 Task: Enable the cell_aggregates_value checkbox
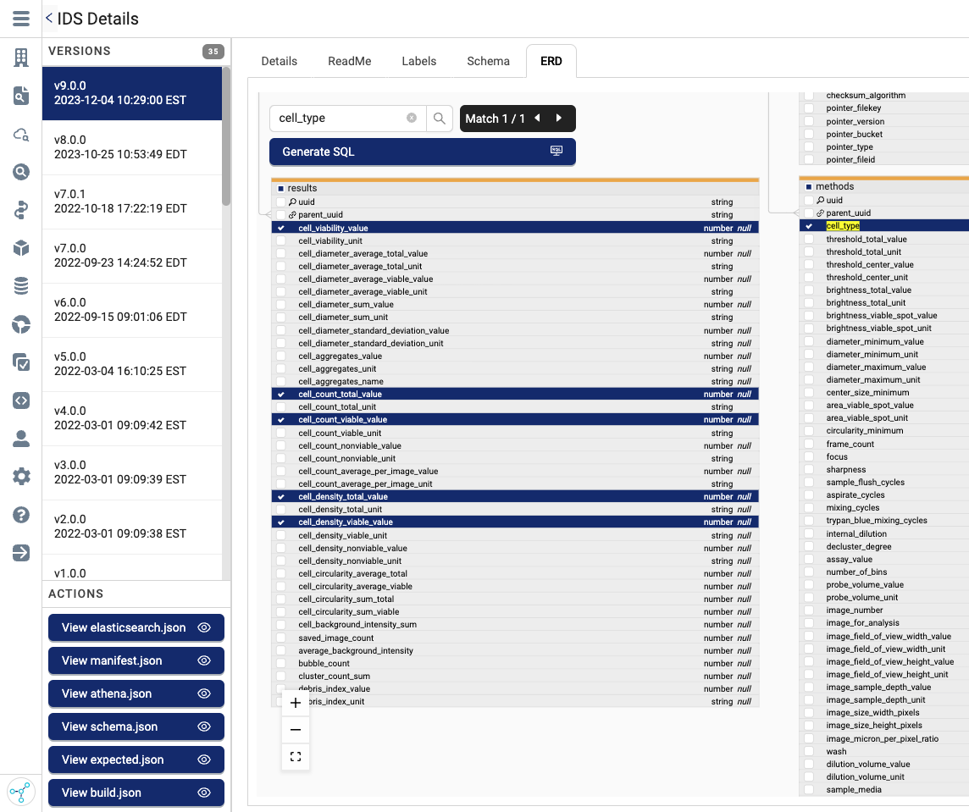[280, 356]
